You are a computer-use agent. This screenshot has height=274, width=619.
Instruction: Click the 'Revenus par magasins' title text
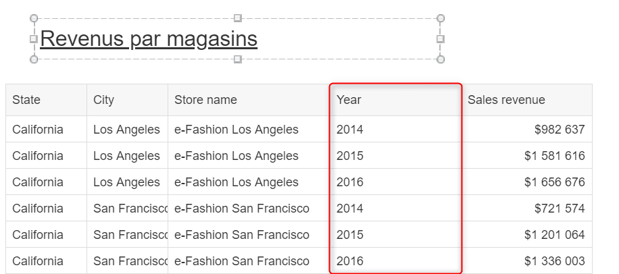149,39
